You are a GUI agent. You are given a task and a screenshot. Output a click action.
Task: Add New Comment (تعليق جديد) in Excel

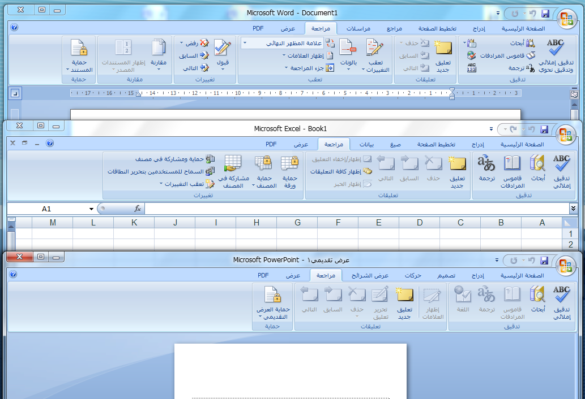pyautogui.click(x=458, y=172)
